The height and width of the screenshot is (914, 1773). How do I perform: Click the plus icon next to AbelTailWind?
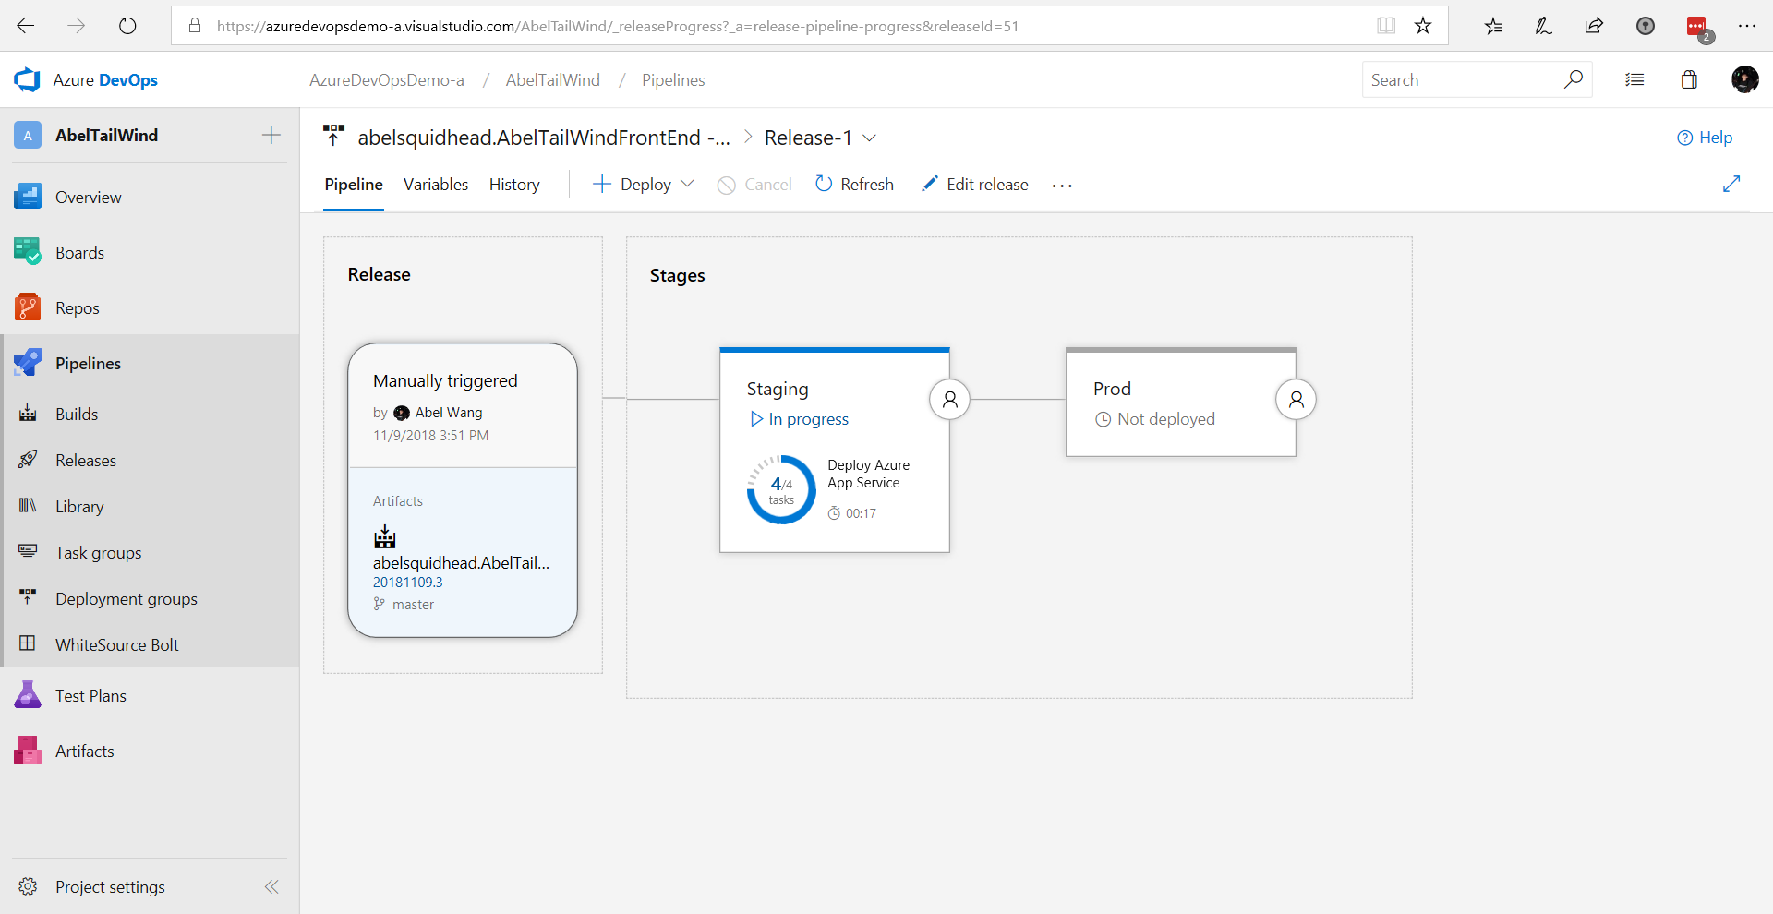coord(271,135)
